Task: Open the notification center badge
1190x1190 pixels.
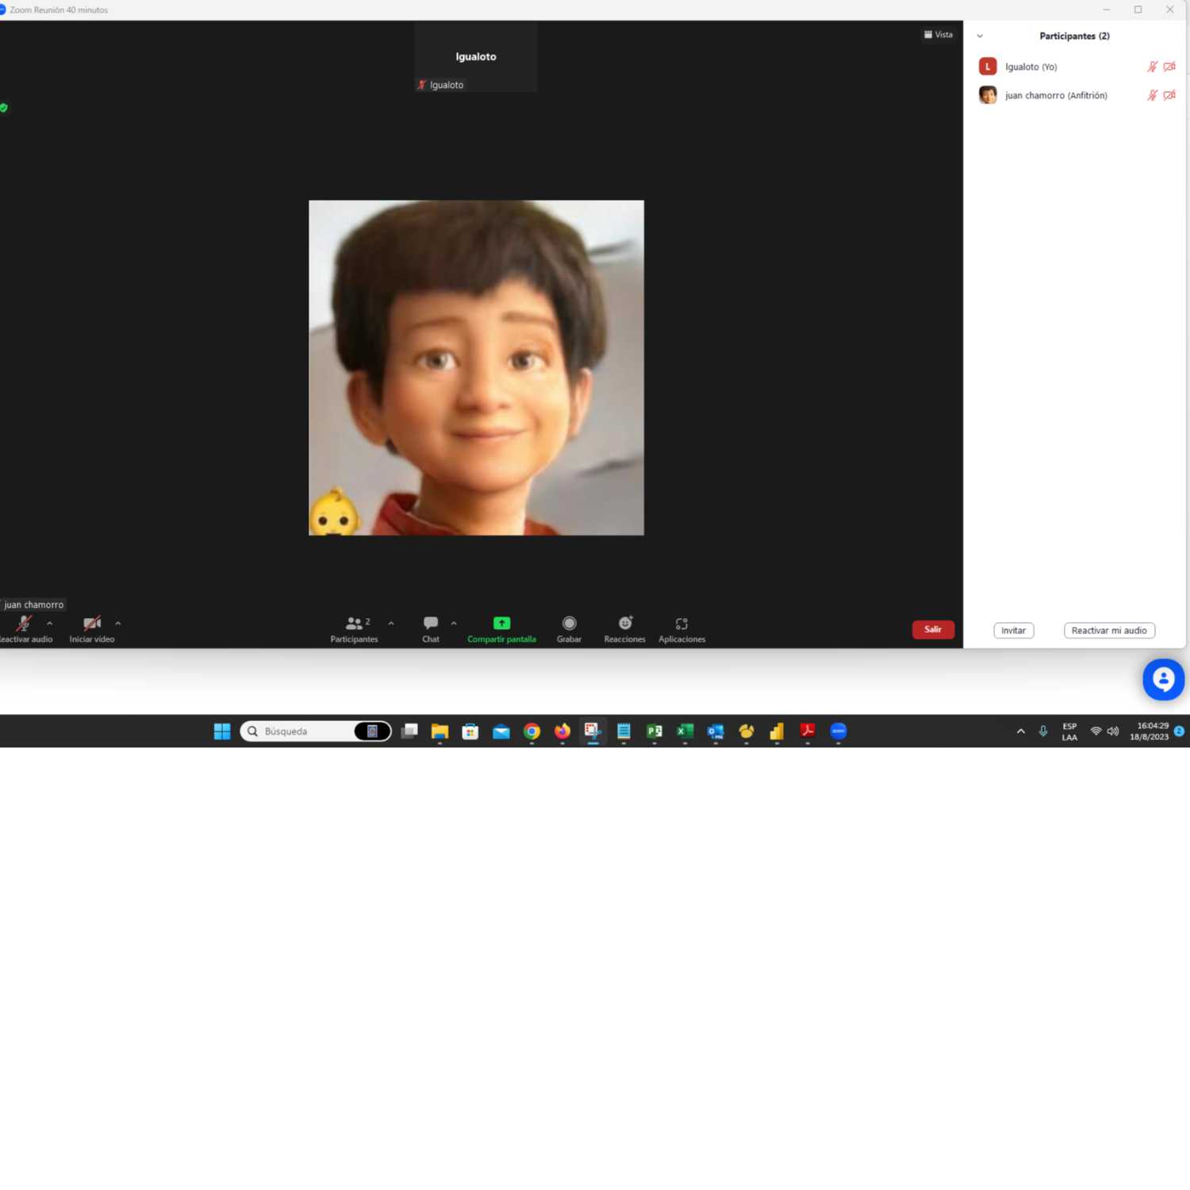Action: coord(1179,731)
